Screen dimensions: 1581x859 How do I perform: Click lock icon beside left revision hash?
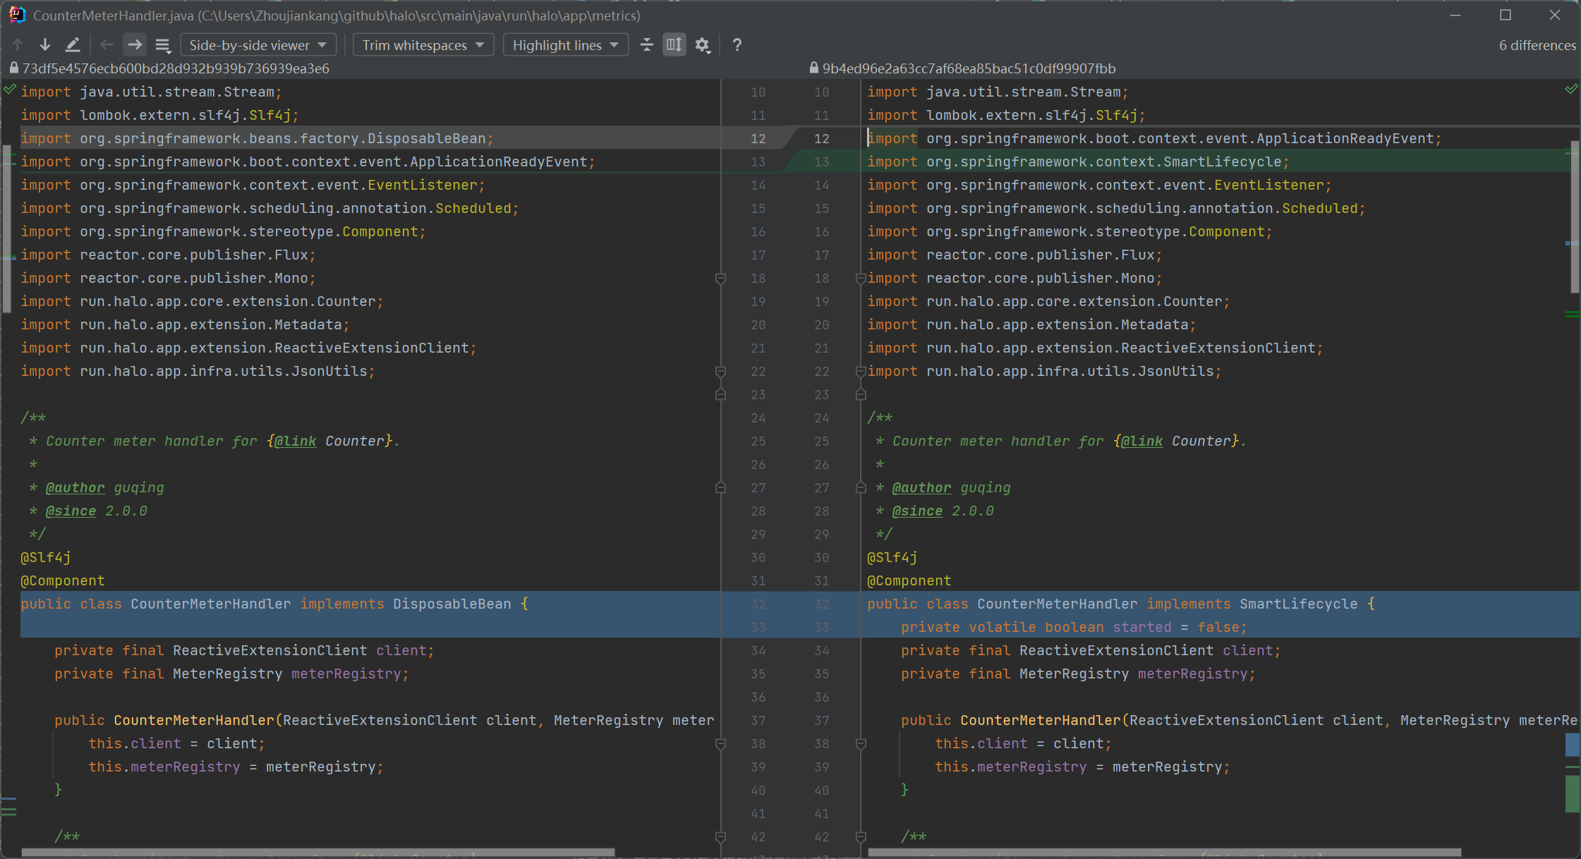tap(14, 68)
